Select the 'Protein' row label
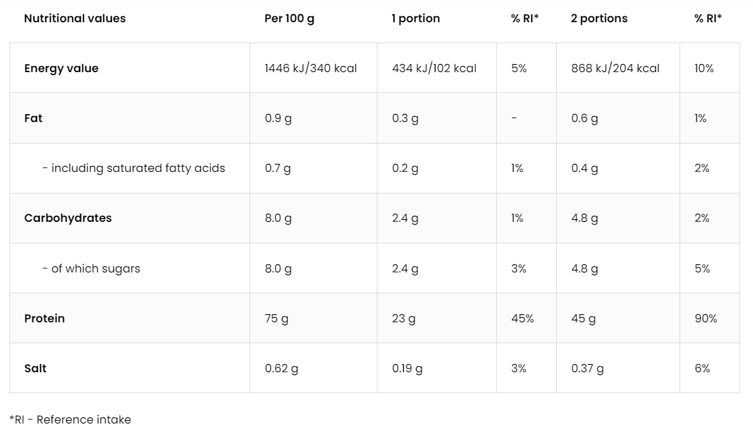 coord(44,318)
